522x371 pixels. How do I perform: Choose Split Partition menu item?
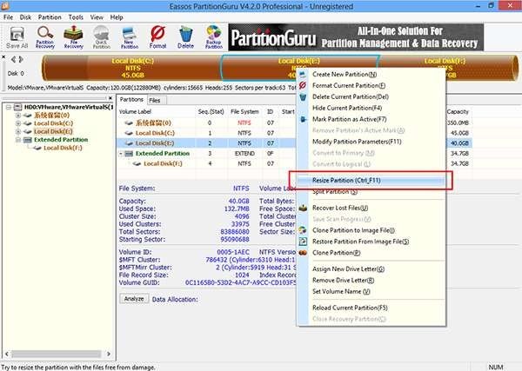[335, 192]
